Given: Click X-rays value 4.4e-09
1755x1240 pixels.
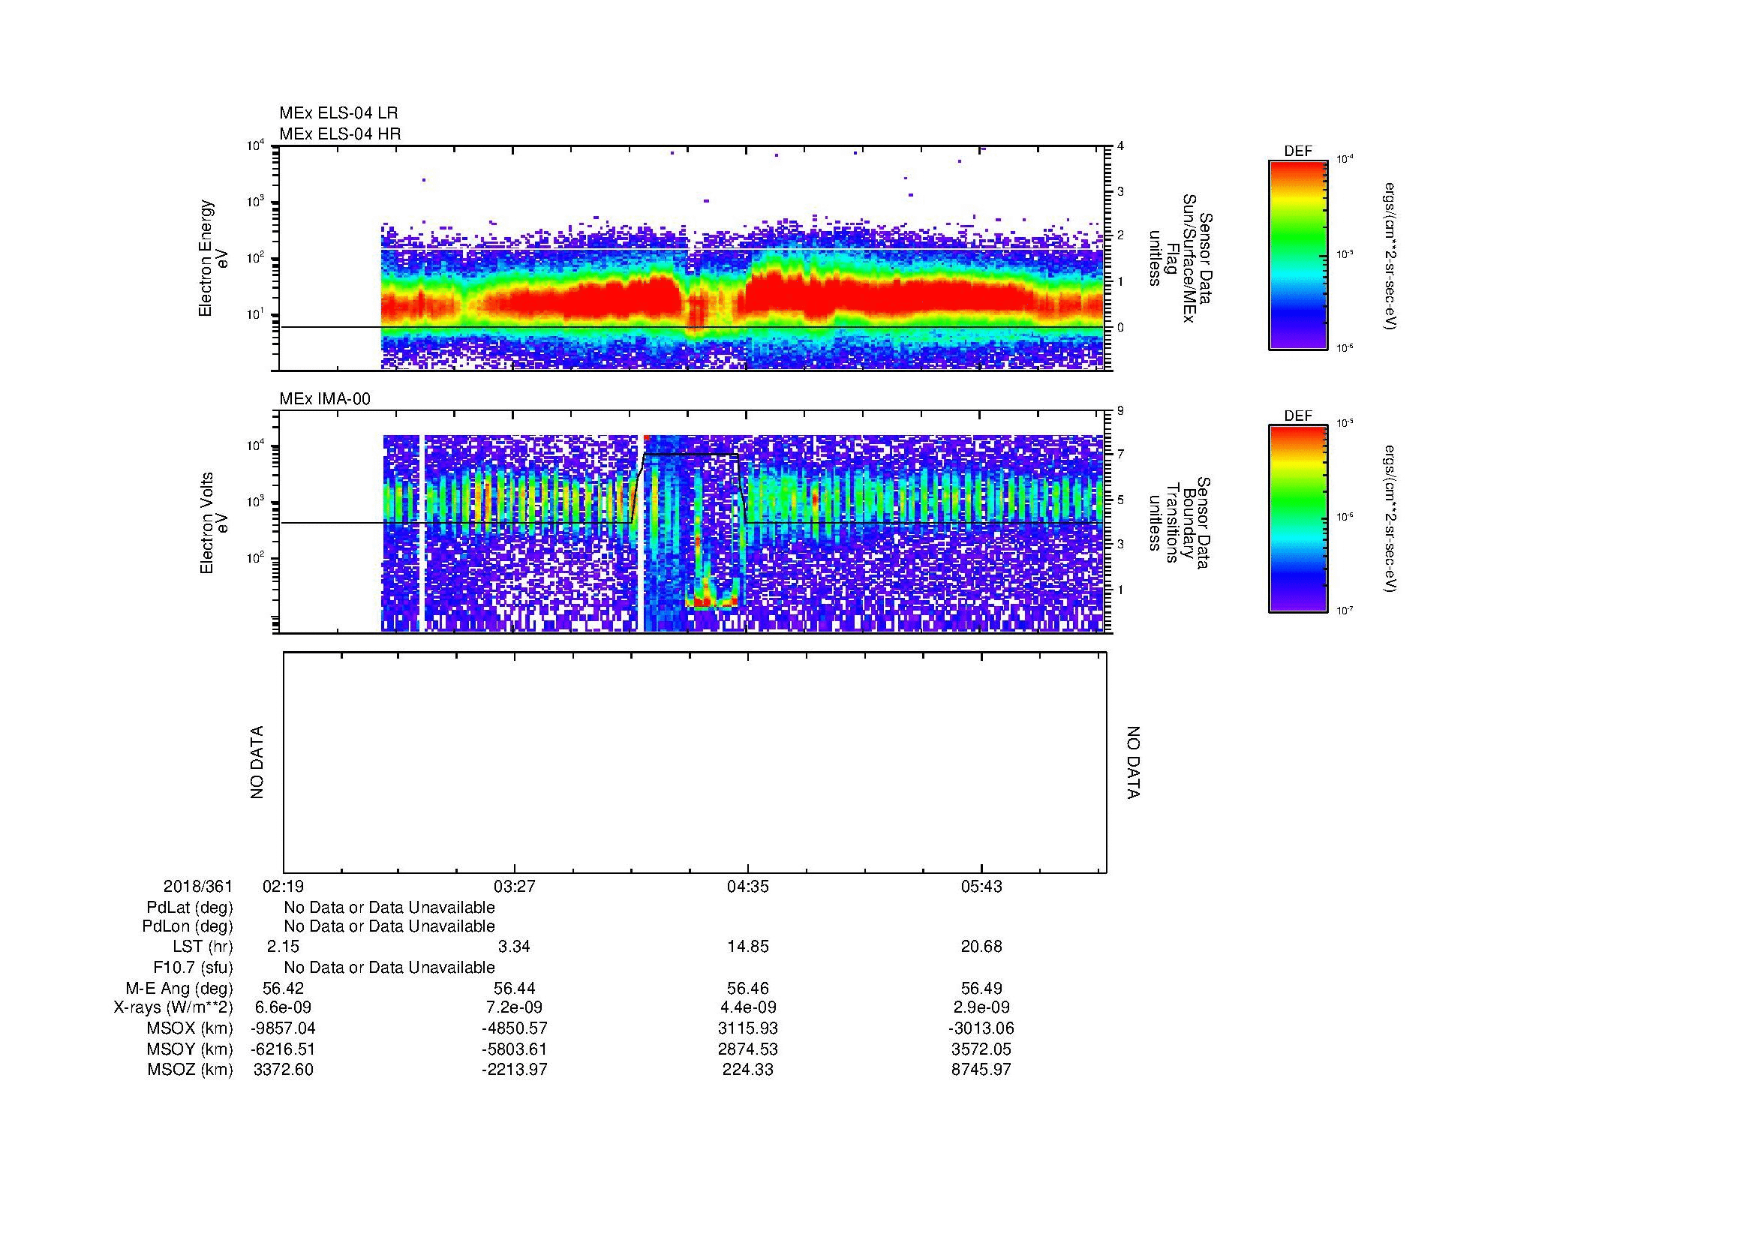Looking at the screenshot, I should [748, 1007].
